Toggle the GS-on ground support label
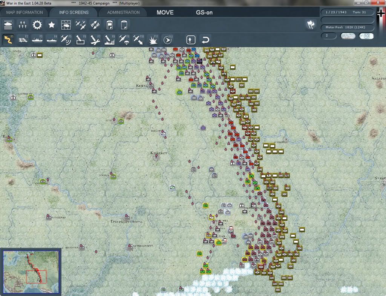Image resolution: width=386 pixels, height=296 pixels. [204, 12]
